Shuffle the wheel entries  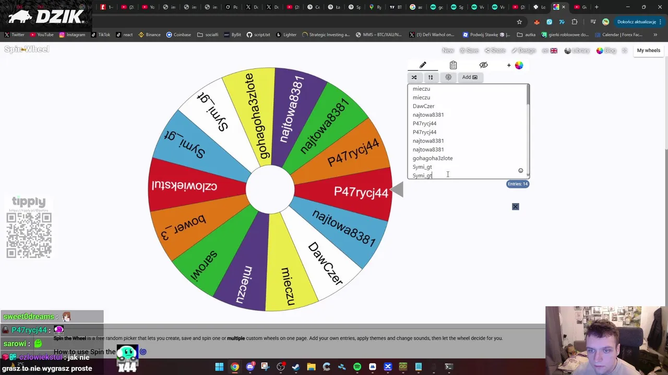click(414, 77)
